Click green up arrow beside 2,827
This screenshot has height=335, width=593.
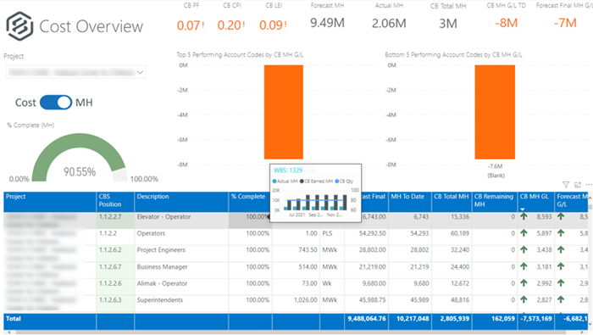(x=524, y=299)
